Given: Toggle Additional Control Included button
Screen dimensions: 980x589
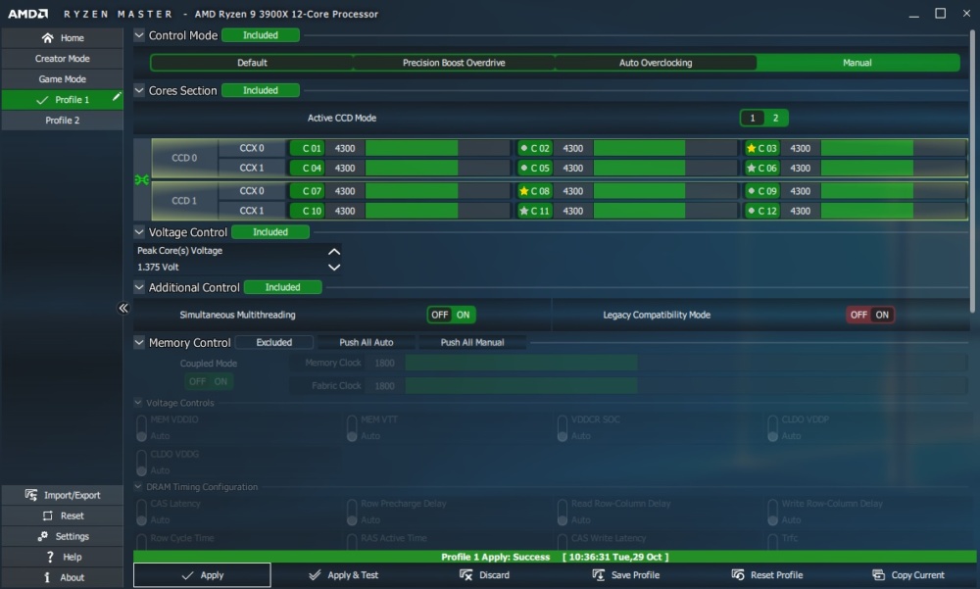Looking at the screenshot, I should pyautogui.click(x=282, y=287).
